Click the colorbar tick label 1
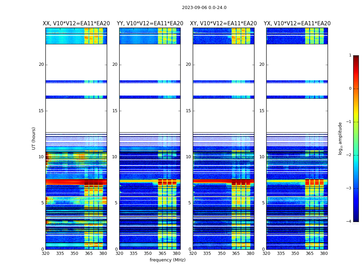Screen dimensions: 364x277 (350, 55)
